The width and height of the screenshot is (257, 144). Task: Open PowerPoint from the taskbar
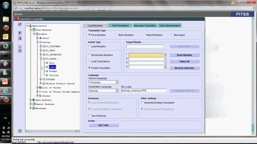[5, 82]
